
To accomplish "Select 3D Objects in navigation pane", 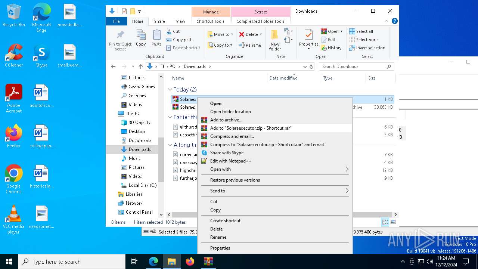I will tap(135, 123).
